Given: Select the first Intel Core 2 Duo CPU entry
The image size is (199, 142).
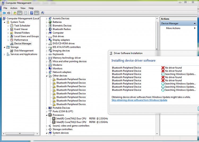Looking at the screenshot, I should click(82, 119).
